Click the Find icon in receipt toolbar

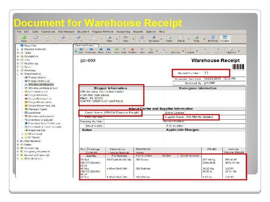click(x=142, y=50)
